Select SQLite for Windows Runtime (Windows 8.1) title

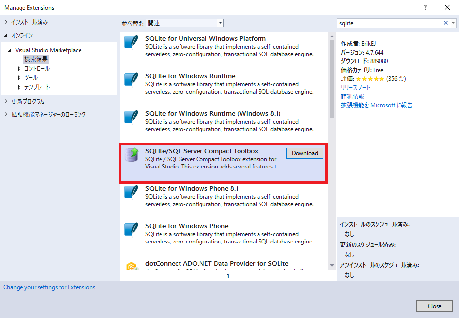213,113
